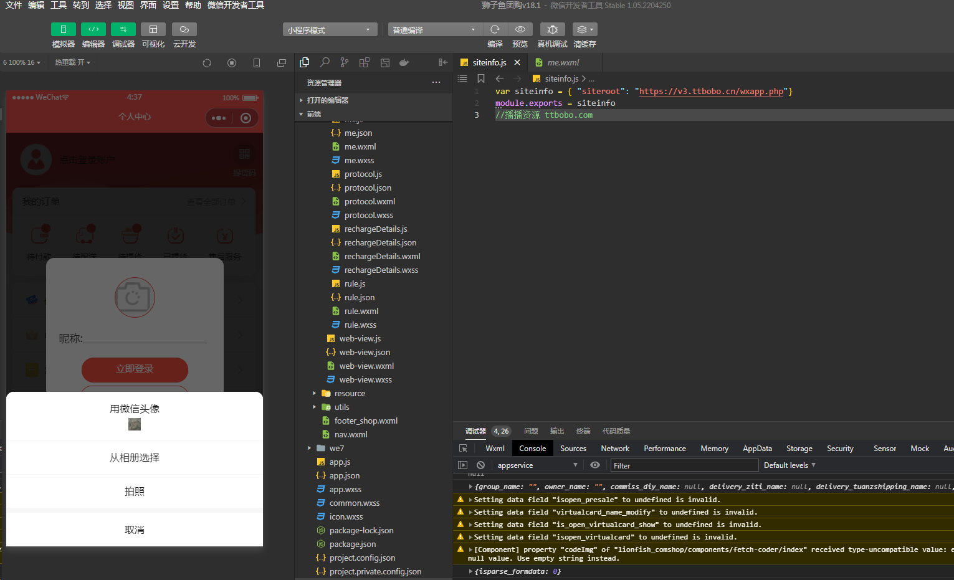
Task: Toggle the 可视化 visual panel button
Action: pos(153,29)
